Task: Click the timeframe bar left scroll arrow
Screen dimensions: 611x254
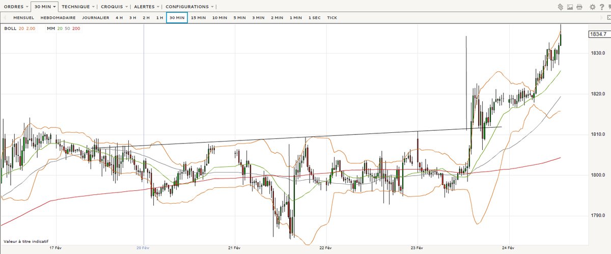Action: [6, 17]
